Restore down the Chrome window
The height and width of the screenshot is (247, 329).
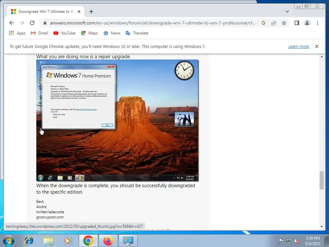[x=306, y=6]
